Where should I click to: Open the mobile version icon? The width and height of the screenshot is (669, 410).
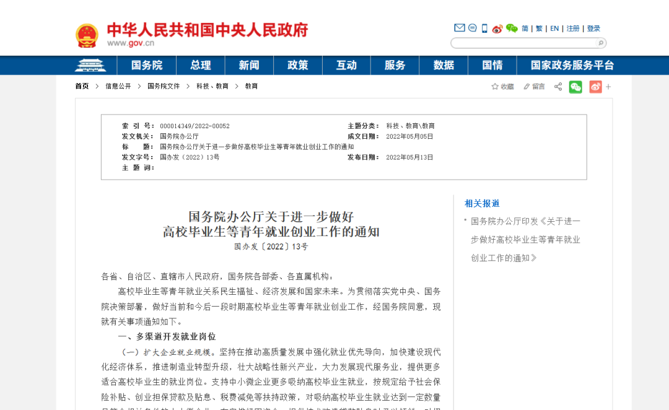[x=484, y=28]
